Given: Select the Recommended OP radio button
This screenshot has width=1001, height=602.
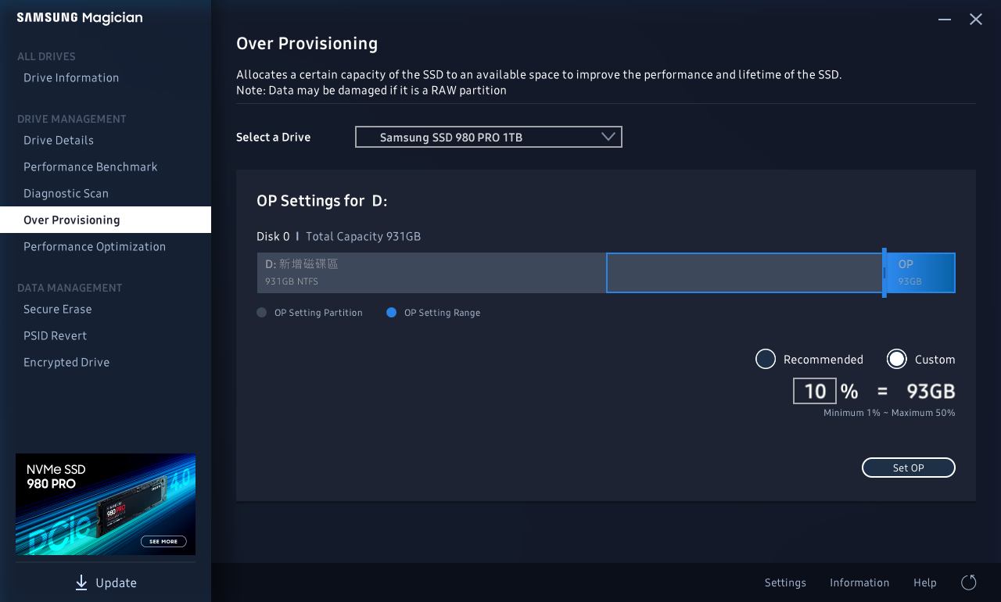Looking at the screenshot, I should 765,360.
